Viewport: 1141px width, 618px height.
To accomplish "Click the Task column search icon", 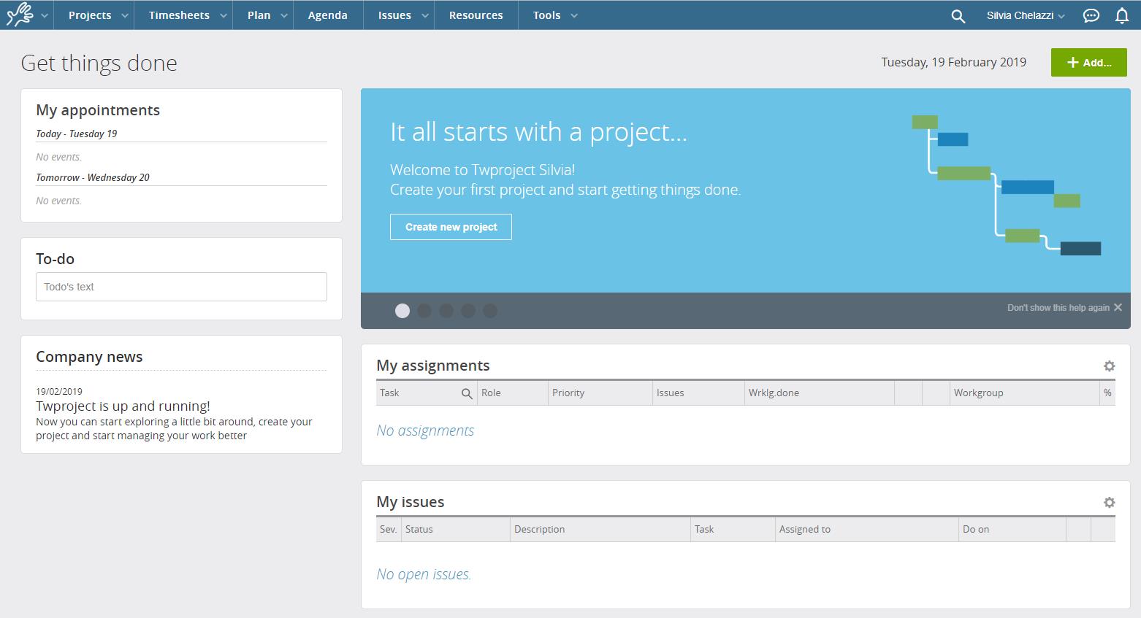I will [467, 393].
